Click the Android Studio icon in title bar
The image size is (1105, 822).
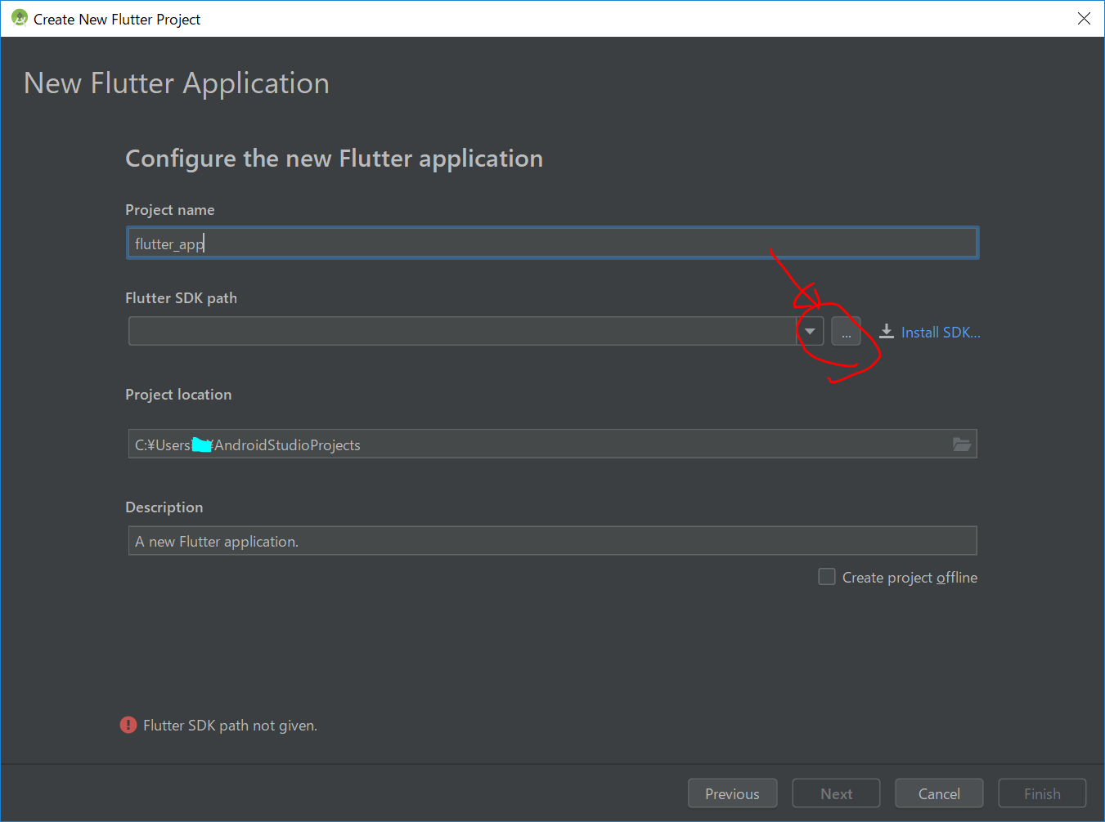pyautogui.click(x=20, y=18)
